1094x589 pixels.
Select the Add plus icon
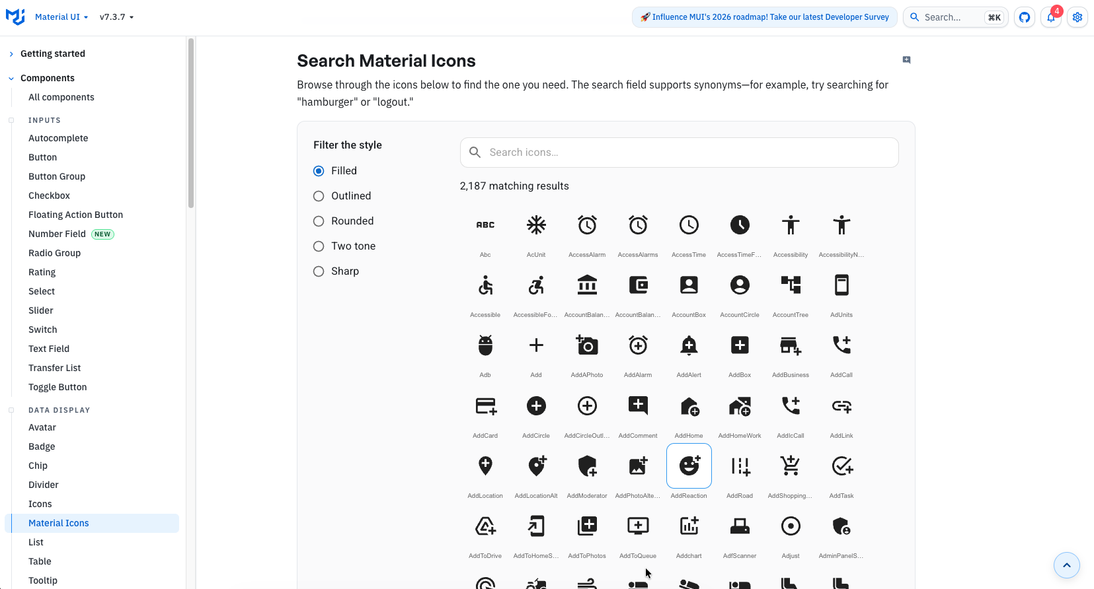click(536, 345)
